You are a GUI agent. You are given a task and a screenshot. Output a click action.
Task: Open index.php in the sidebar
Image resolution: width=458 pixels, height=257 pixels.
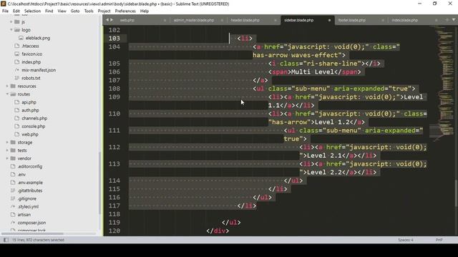point(31,62)
